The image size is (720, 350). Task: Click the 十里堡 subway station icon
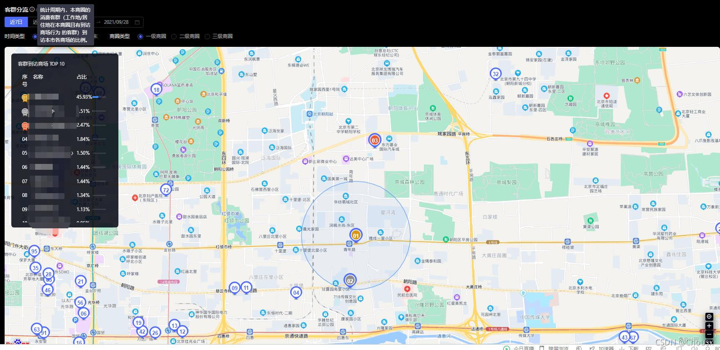click(x=280, y=245)
